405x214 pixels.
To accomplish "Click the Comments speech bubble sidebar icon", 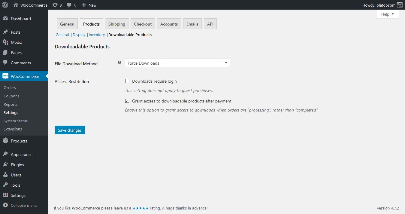I will 5,63.
